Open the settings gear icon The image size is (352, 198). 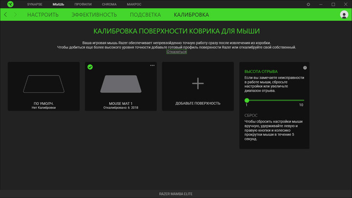point(308,4)
